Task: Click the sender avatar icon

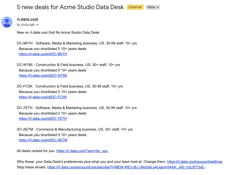Action: click(7, 22)
